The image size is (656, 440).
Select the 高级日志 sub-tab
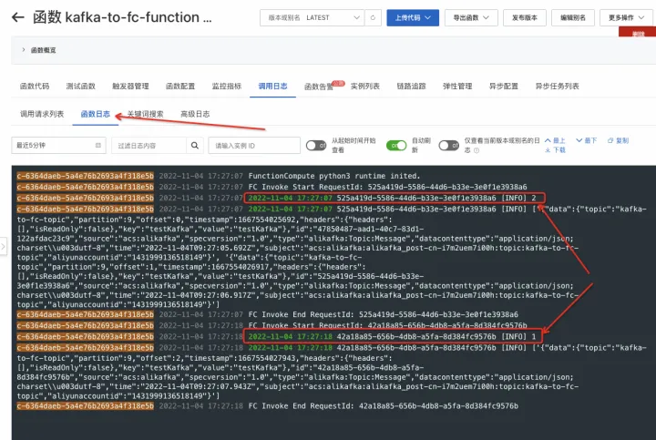pos(195,114)
